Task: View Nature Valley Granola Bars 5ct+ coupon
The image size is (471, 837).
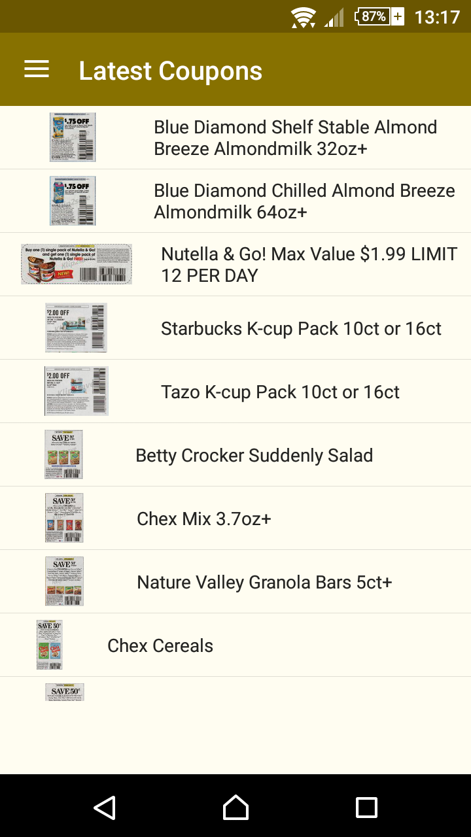Action: pyautogui.click(x=235, y=581)
